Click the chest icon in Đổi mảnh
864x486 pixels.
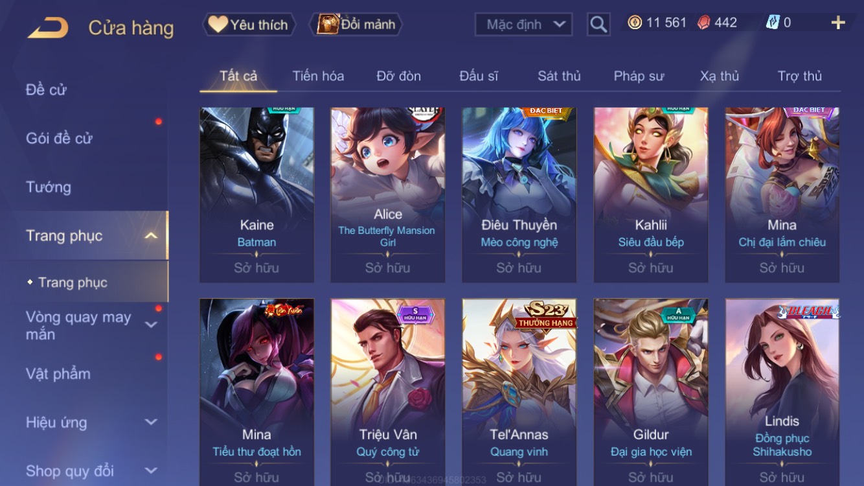point(328,25)
